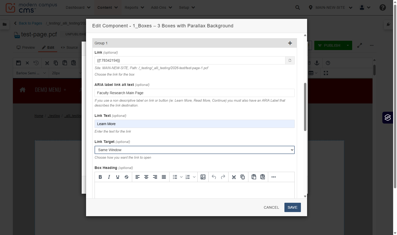397x235 pixels.
Task: Open the Publish options dropdown arrow
Action: [348, 45]
